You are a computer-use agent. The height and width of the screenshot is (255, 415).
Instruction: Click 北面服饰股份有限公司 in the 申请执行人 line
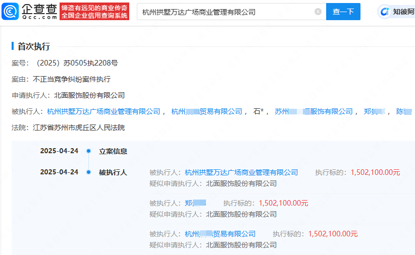(89, 95)
